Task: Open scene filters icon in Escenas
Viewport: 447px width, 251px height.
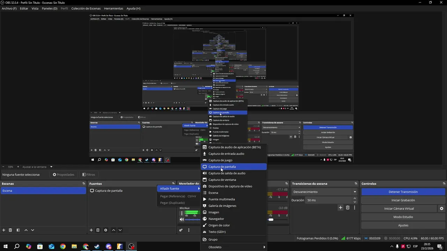Action: [x=18, y=230]
